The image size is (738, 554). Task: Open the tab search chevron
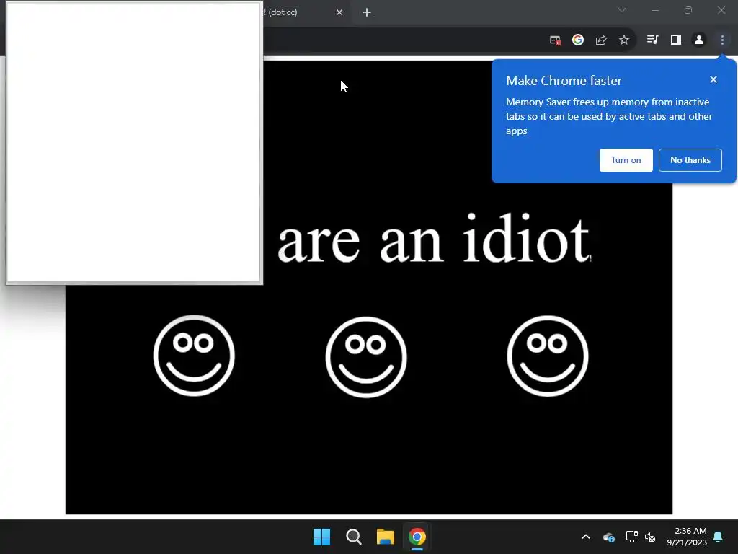point(622,10)
